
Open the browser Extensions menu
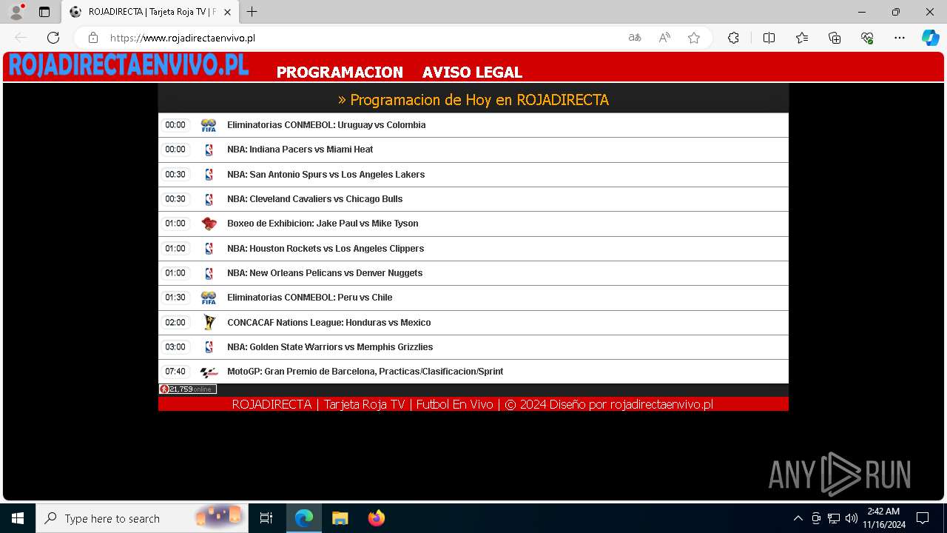(733, 38)
